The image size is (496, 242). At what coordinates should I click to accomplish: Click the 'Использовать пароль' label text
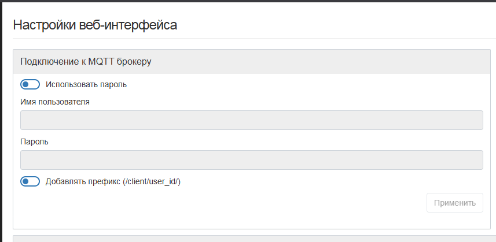86,84
